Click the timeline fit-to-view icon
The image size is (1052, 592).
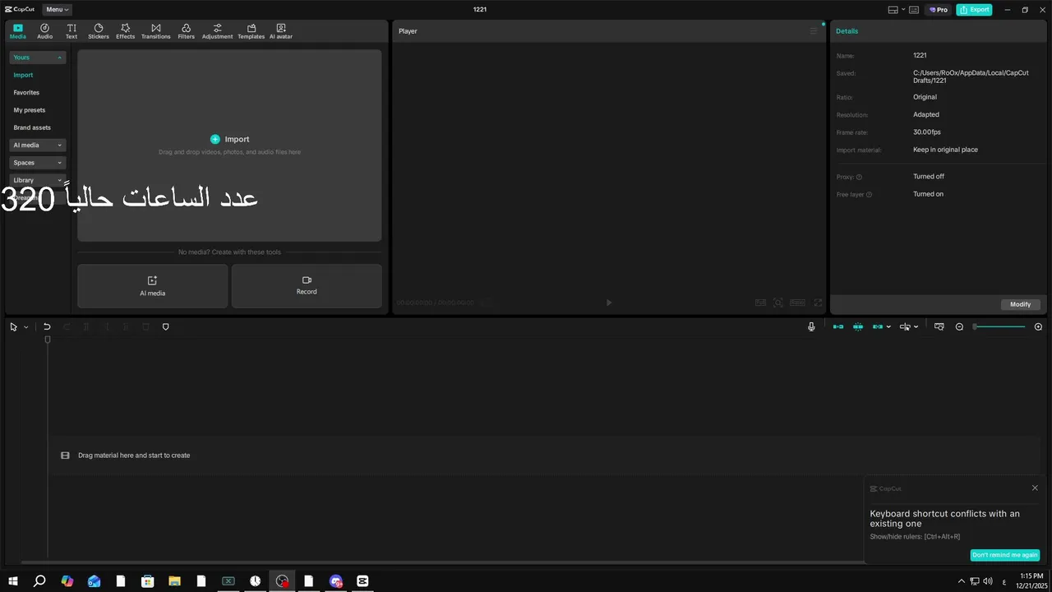point(939,327)
